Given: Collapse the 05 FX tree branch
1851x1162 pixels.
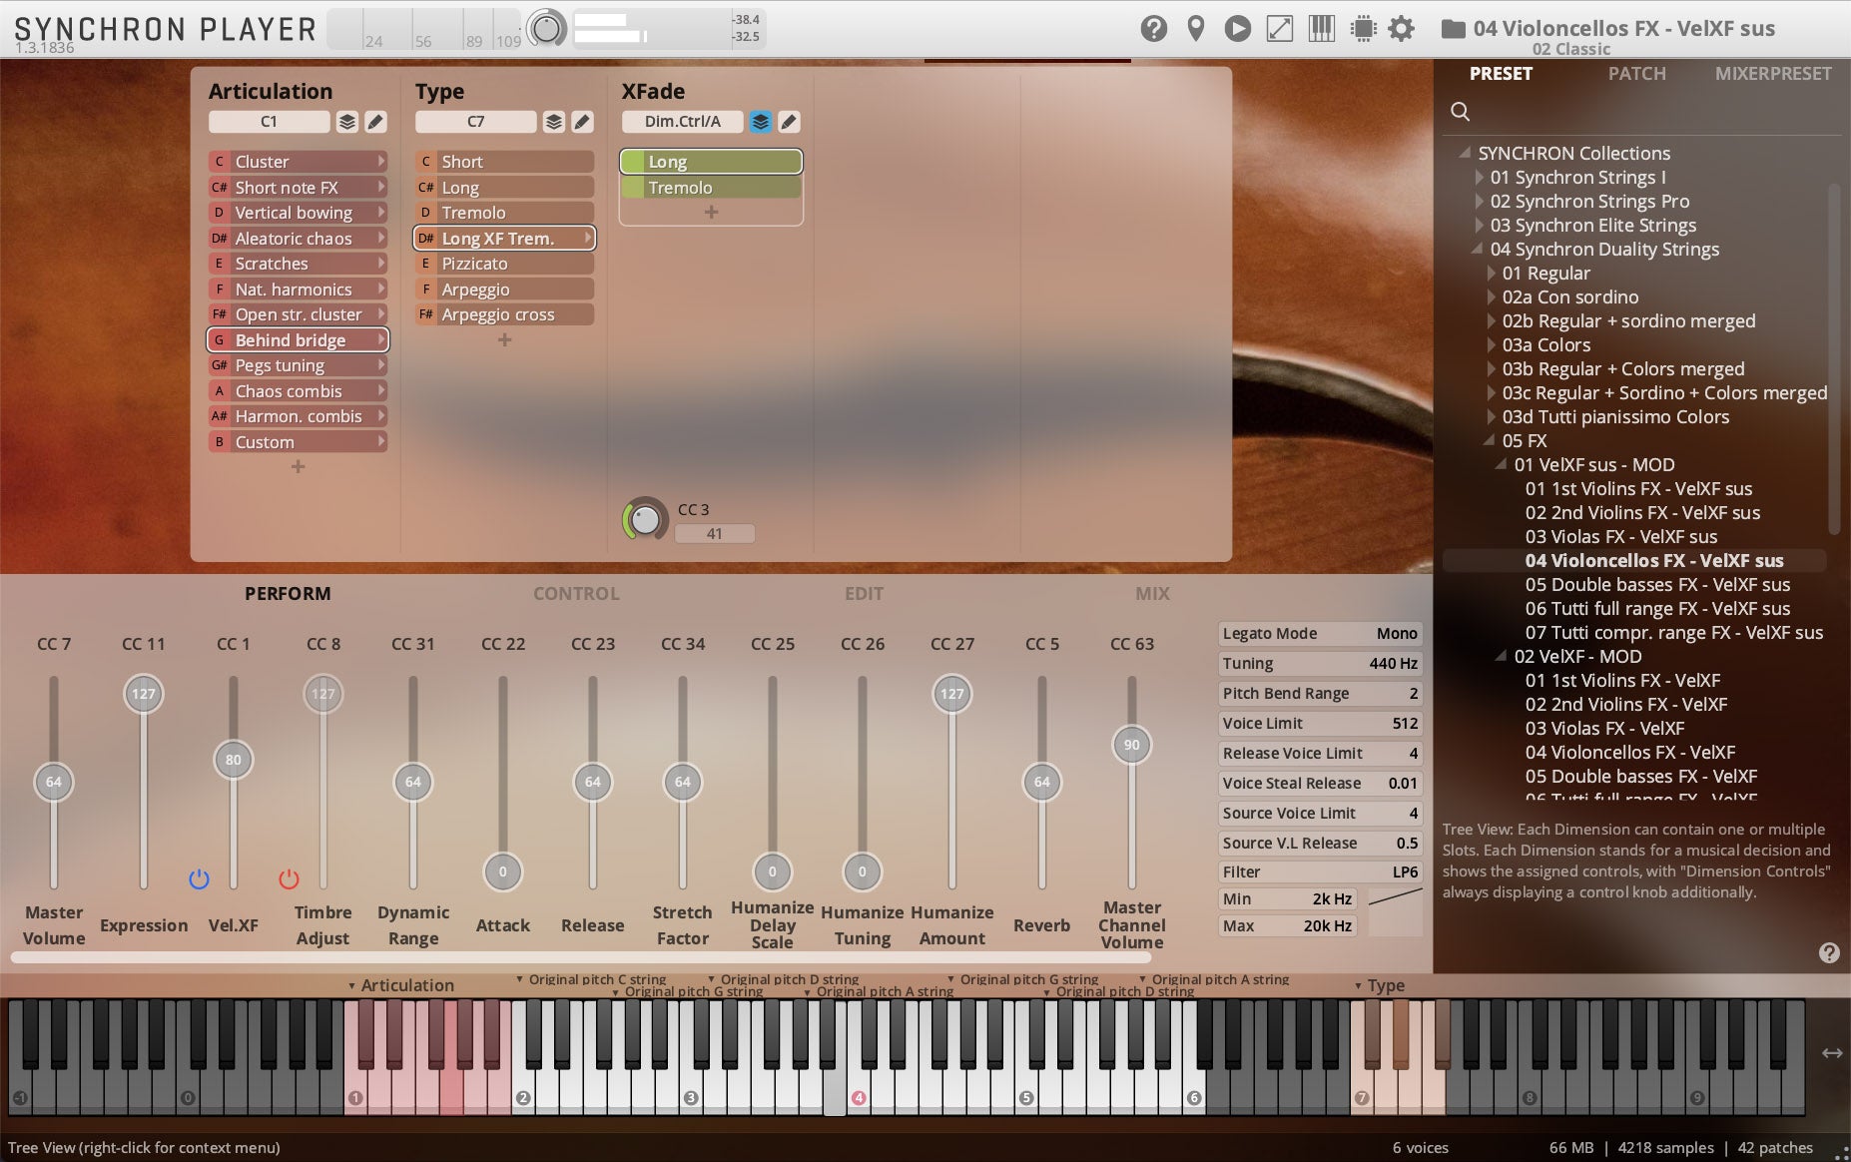Looking at the screenshot, I should [x=1489, y=440].
